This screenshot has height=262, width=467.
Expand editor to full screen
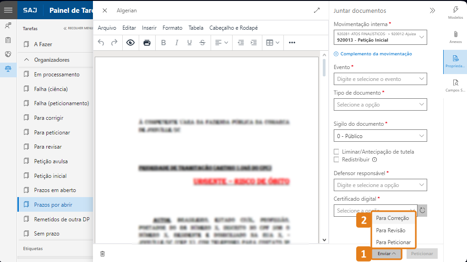click(x=316, y=11)
